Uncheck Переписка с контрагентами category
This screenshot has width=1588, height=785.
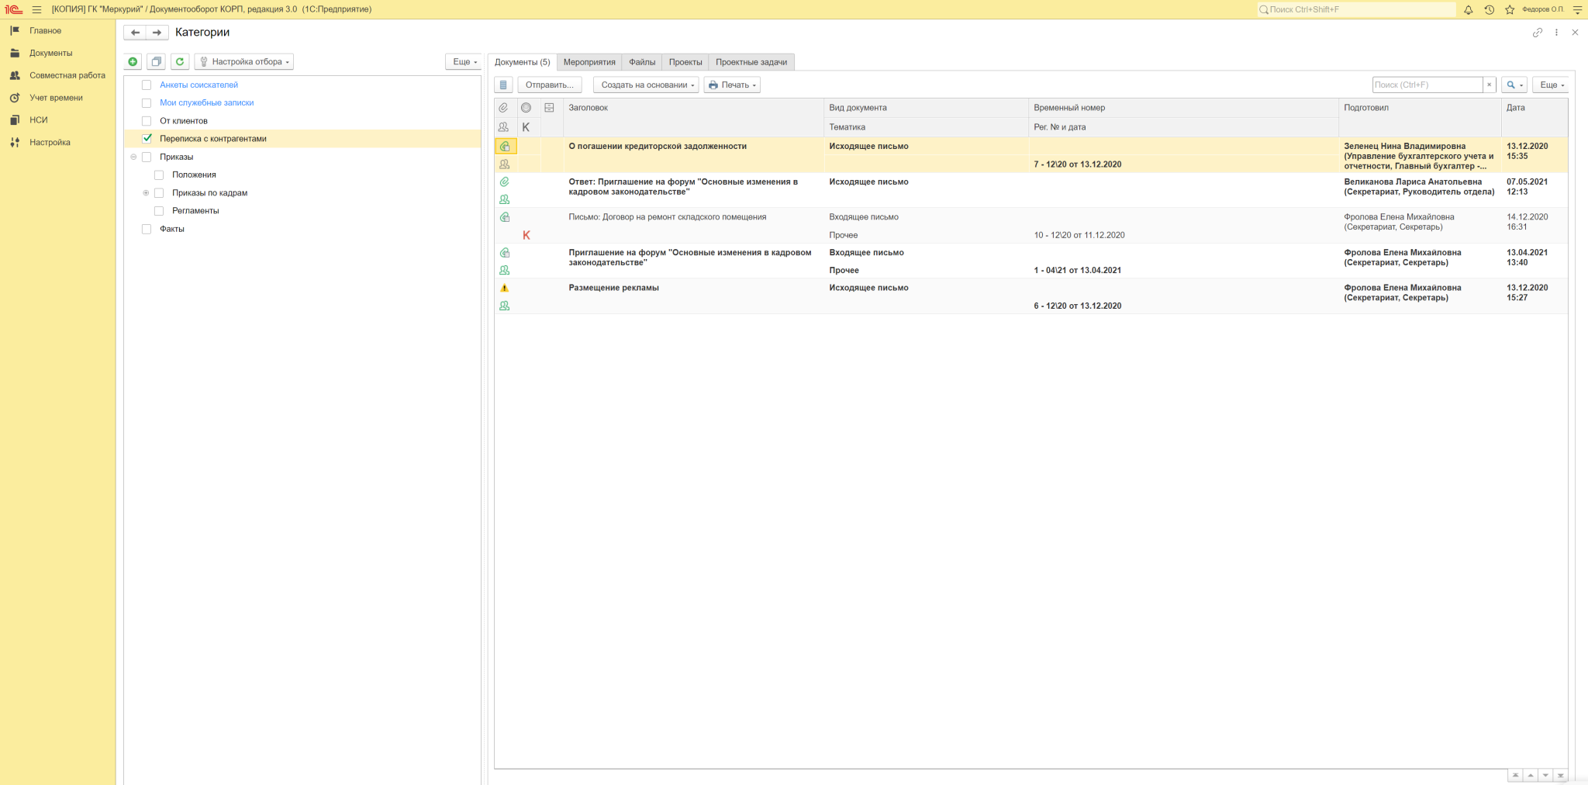pos(147,139)
